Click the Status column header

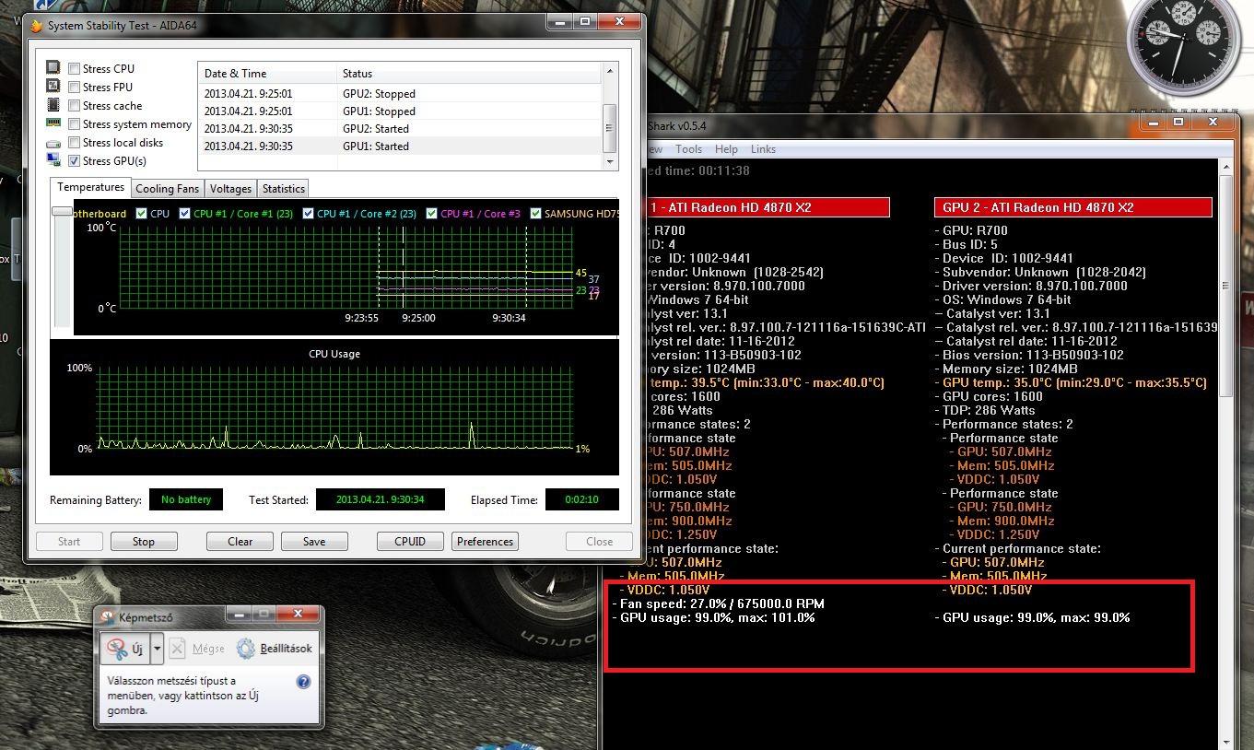point(469,73)
